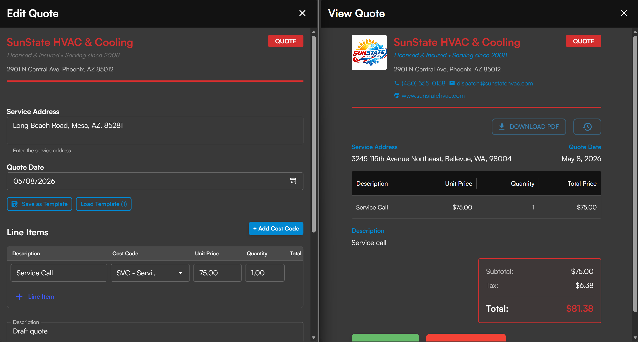Click the May 8, 2026 quote date text
Screen dimensions: 638x342
coord(581,159)
